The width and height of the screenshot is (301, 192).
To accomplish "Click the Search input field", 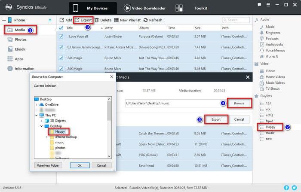I will point(236,20).
